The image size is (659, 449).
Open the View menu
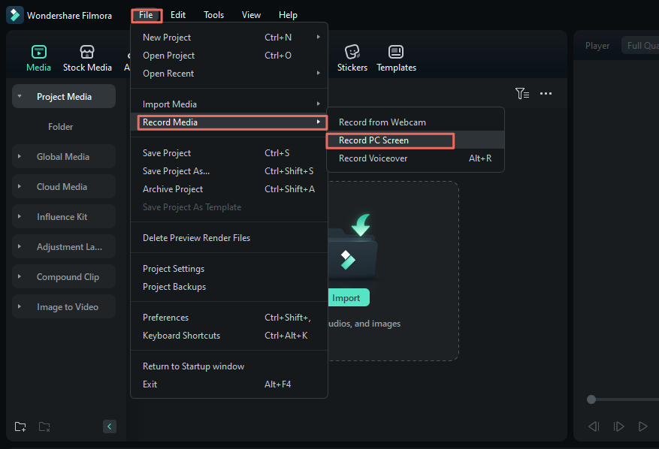251,15
